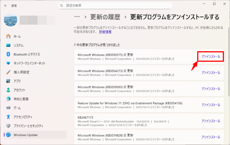Uninstall update KB5050575
The width and height of the screenshot is (230, 145).
(211, 57)
